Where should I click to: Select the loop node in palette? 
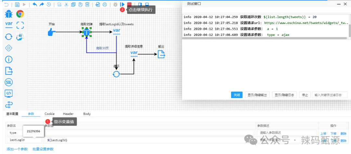(x=8, y=37)
